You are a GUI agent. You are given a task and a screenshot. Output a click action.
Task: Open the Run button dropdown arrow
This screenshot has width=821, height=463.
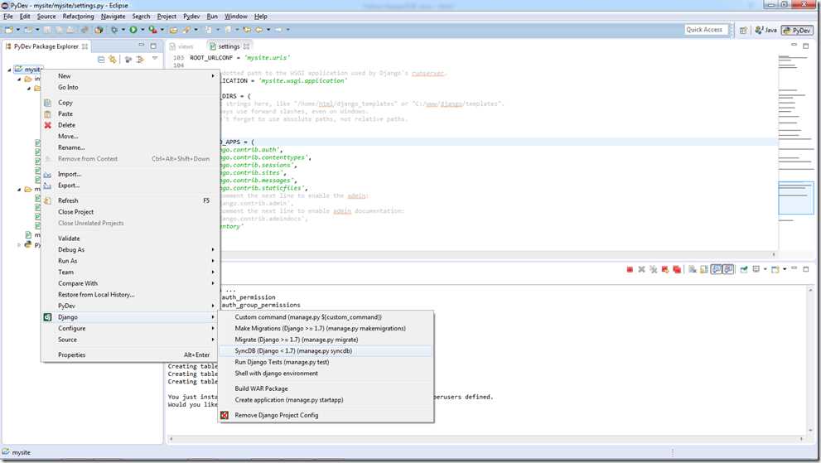click(x=142, y=30)
